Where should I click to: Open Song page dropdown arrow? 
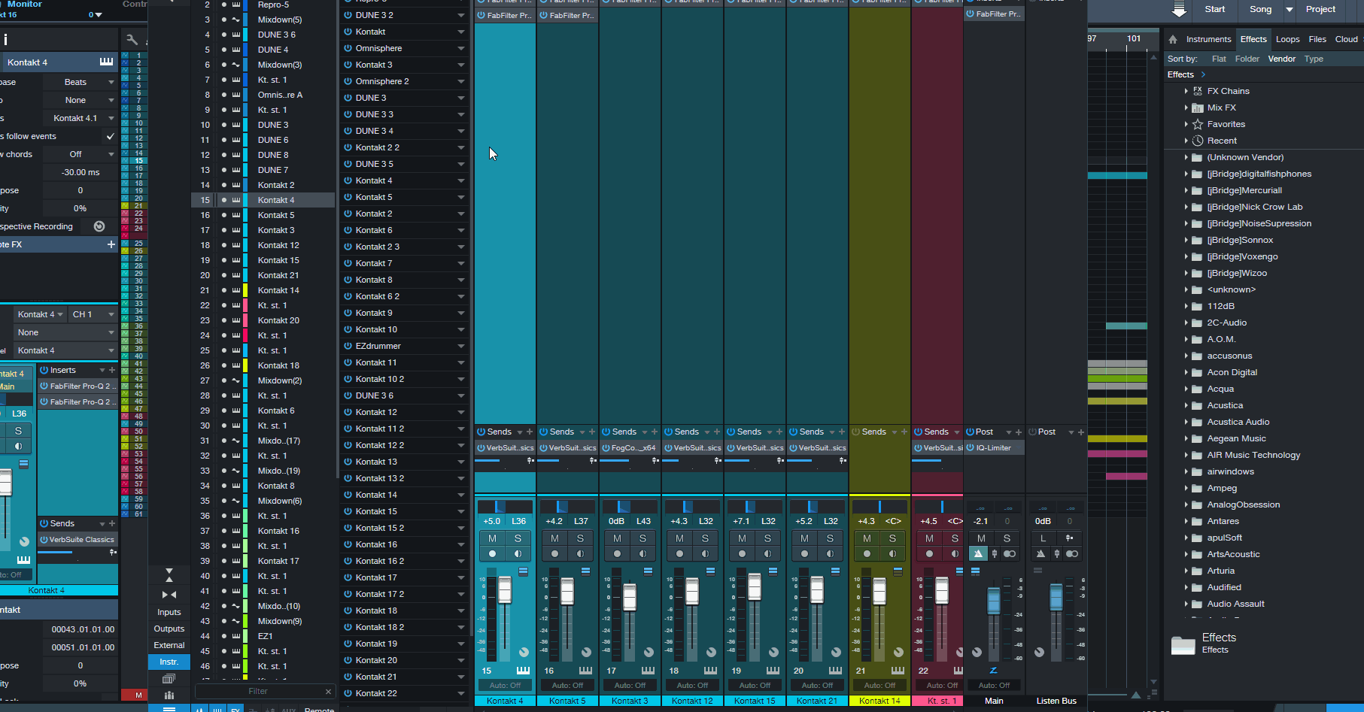click(x=1290, y=10)
